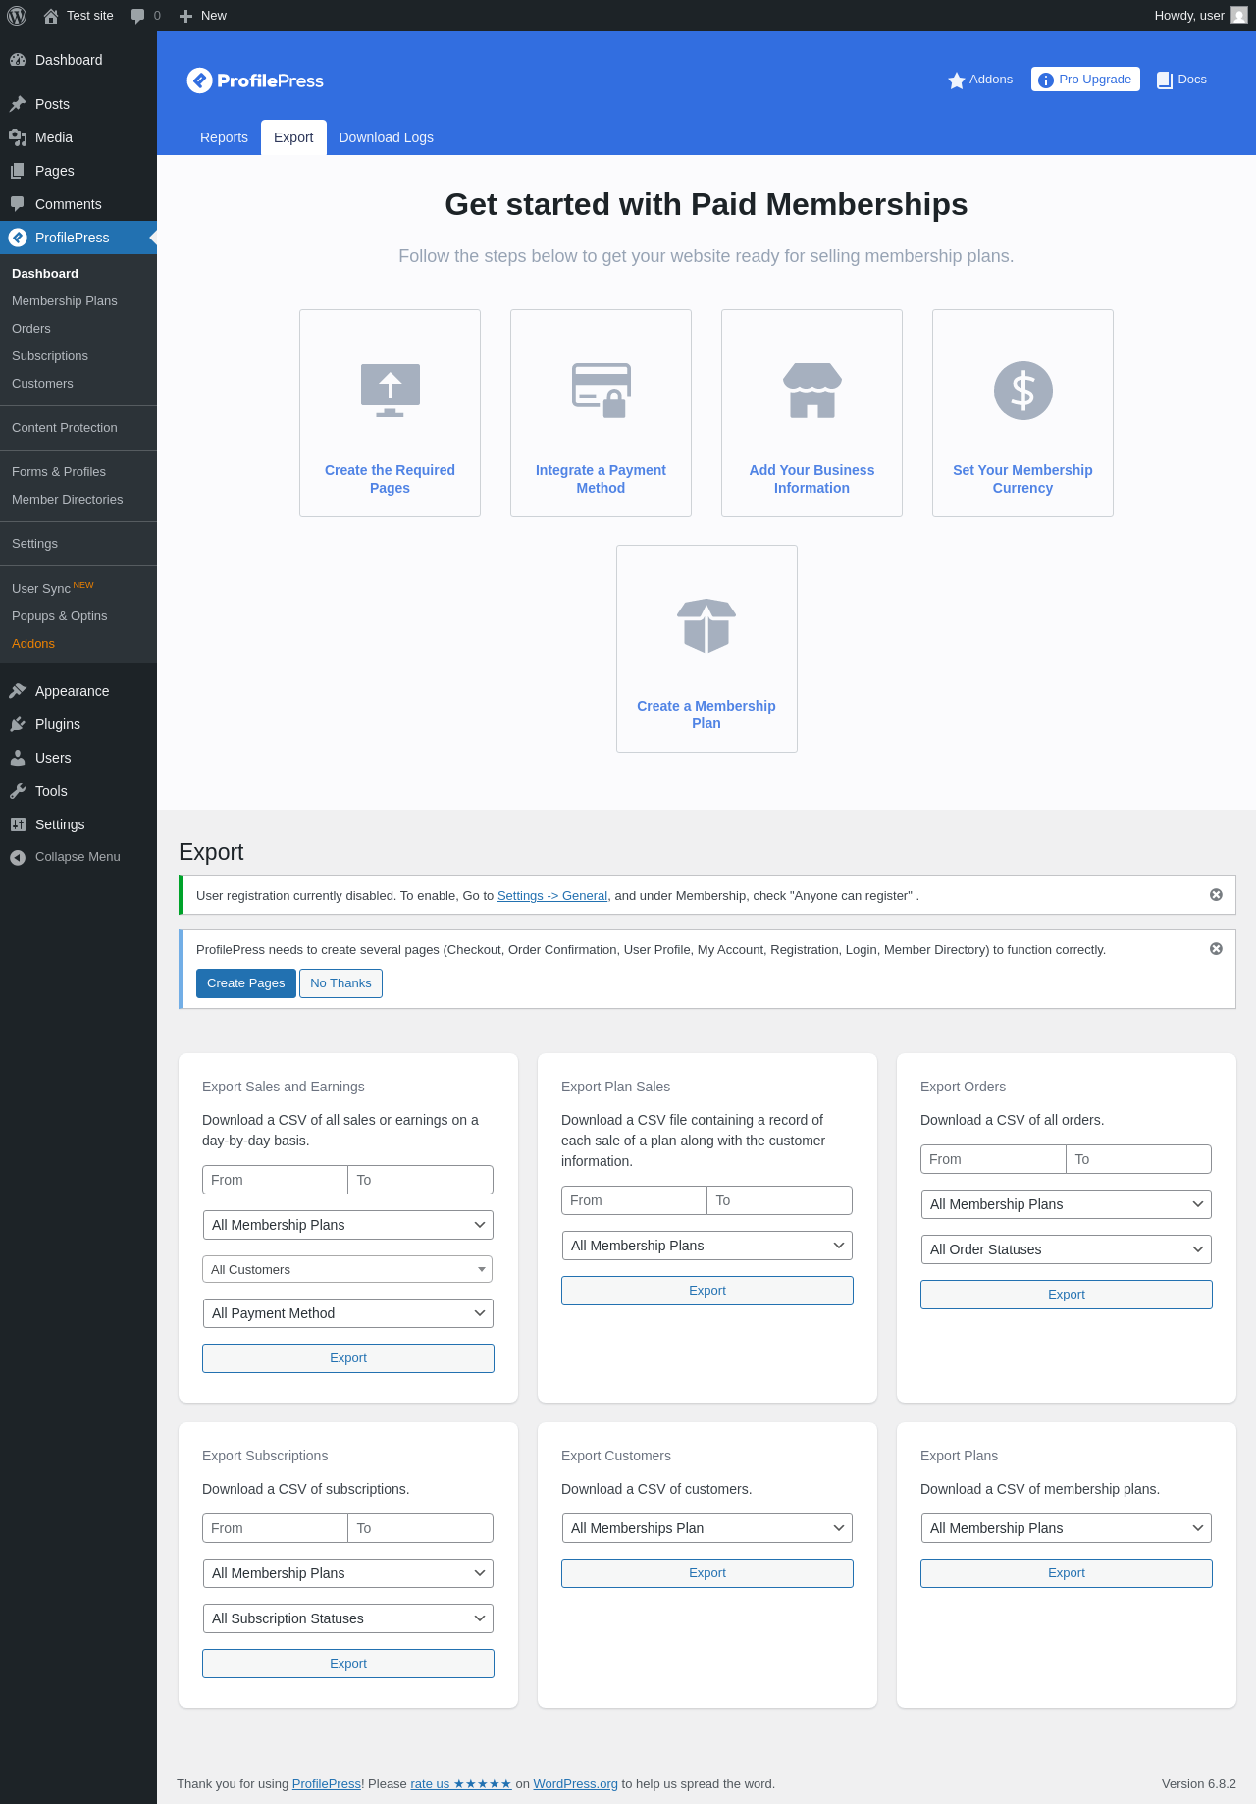1256x1804 pixels.
Task: Open the Docs book icon link
Action: [x=1165, y=80]
